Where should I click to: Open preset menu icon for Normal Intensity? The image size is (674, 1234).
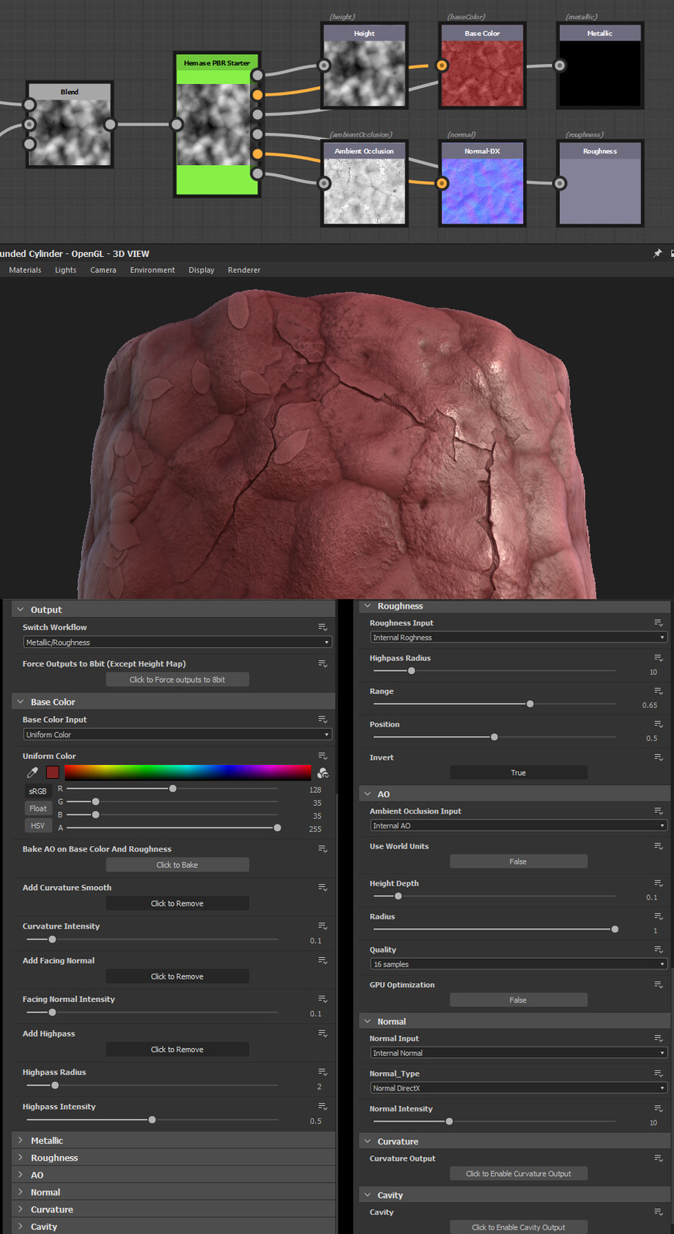tap(659, 1108)
